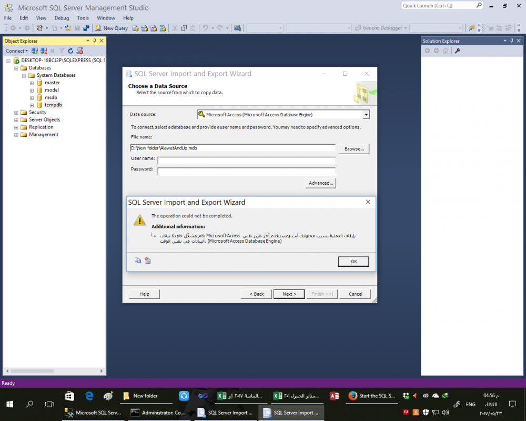The width and height of the screenshot is (526, 421).
Task: Click the Analysis Services DMX Query icon
Action: (154, 28)
